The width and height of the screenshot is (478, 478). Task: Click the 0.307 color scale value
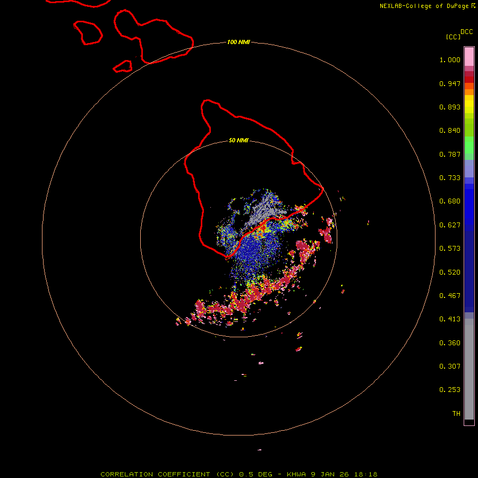click(x=450, y=366)
